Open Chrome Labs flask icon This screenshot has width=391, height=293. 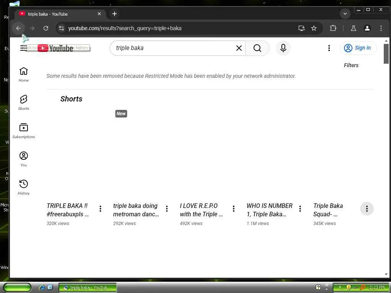(x=354, y=28)
